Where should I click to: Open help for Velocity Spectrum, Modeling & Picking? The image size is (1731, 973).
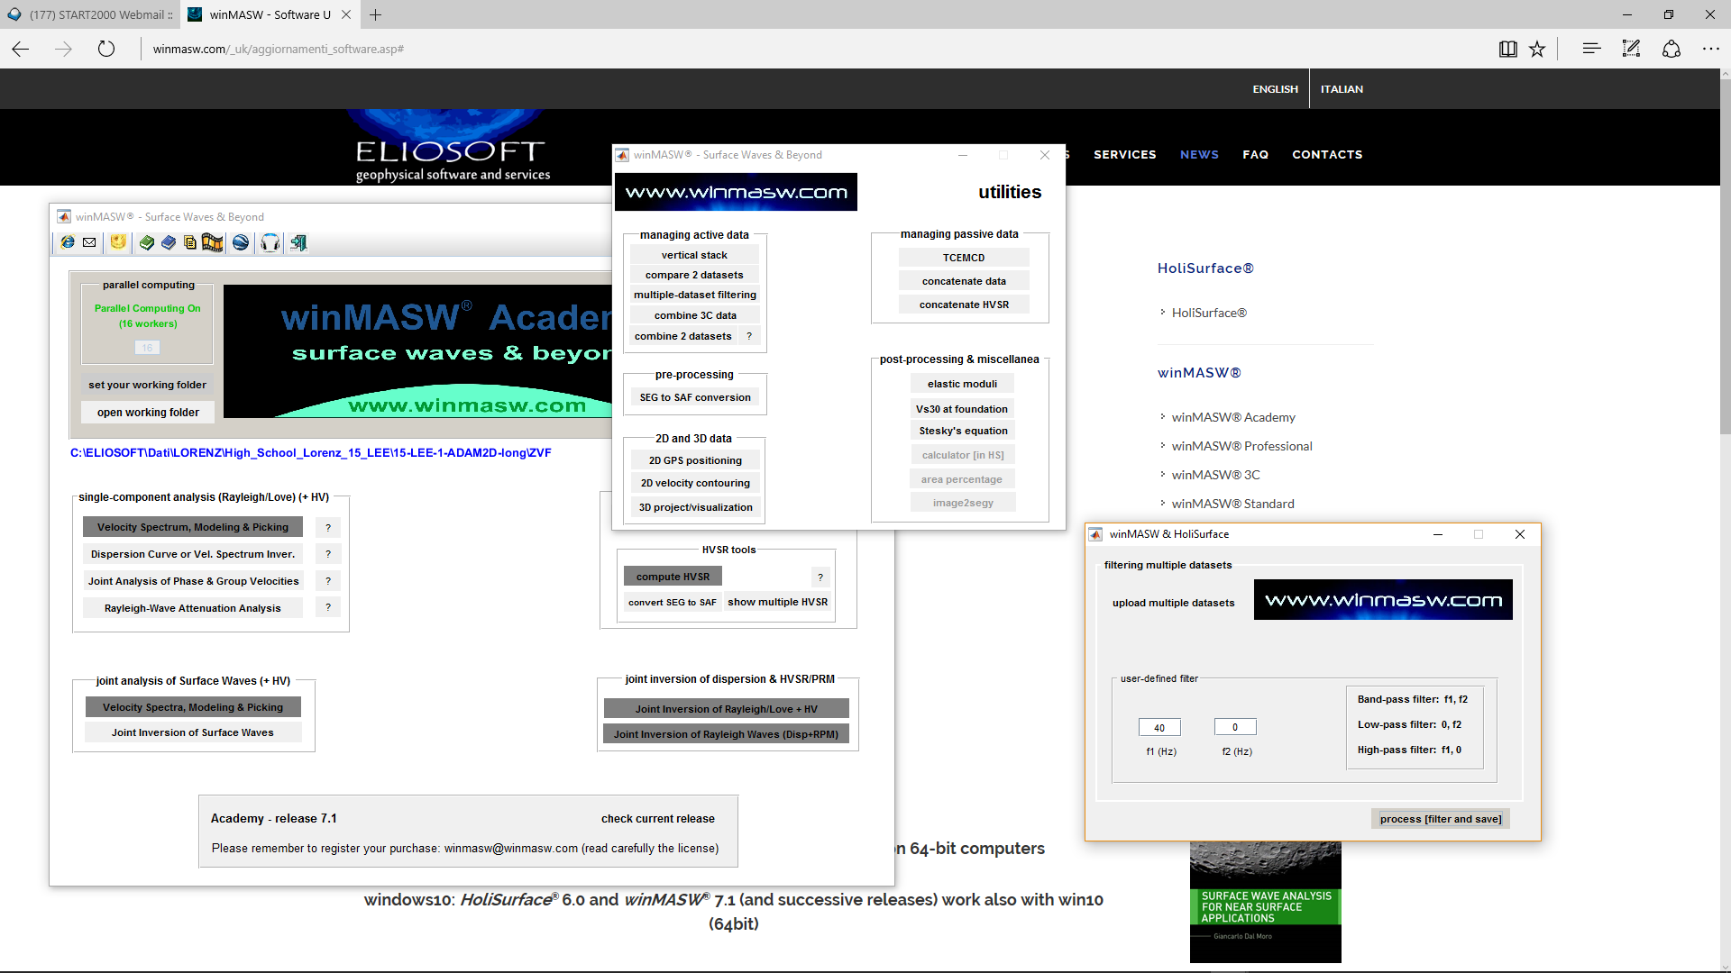(x=328, y=528)
